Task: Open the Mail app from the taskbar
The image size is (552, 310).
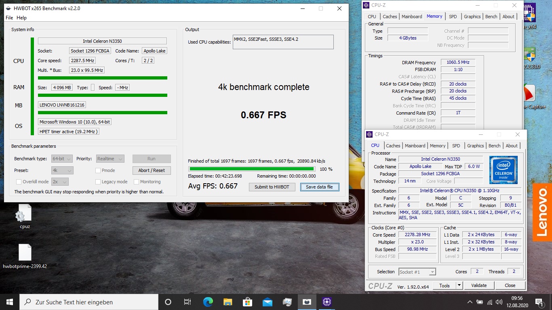Action: click(267, 302)
